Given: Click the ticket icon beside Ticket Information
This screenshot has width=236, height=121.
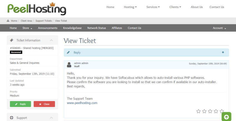Looking at the screenshot, I should point(12,40).
